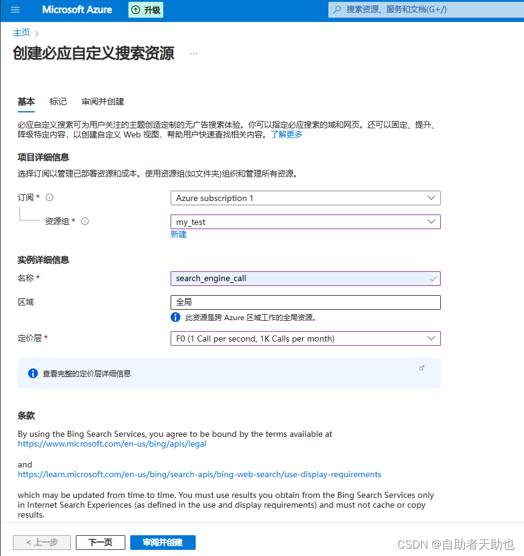Click 新建 to create resource group
The image size is (524, 556).
coord(179,235)
